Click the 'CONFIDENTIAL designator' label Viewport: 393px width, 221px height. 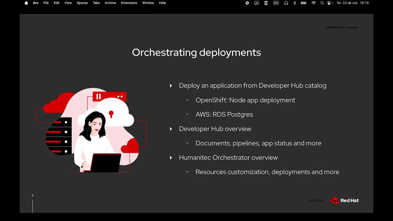click(342, 27)
